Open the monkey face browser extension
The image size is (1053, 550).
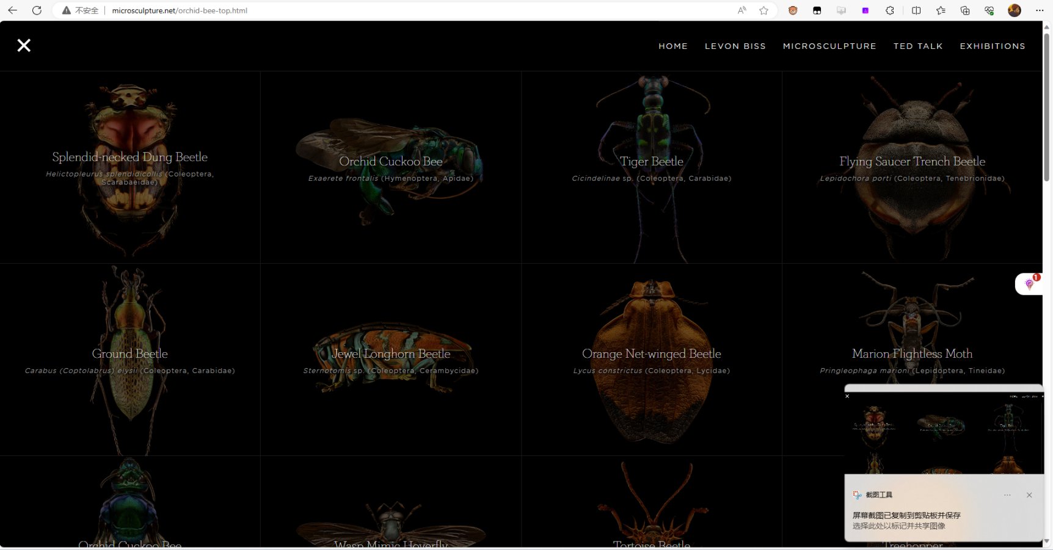[793, 10]
